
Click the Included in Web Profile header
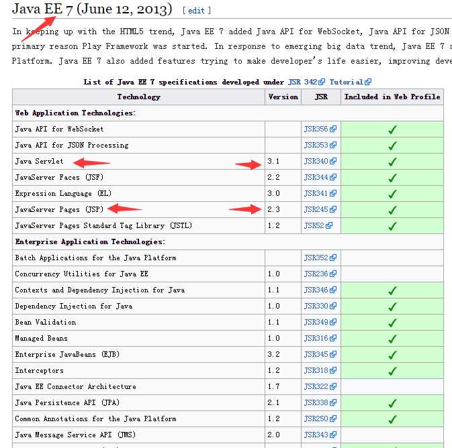[392, 97]
